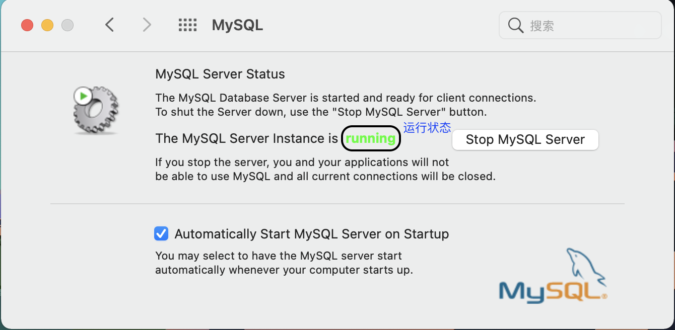Close the MySQL preferences window
Screen dimensions: 675x330
pos(27,25)
